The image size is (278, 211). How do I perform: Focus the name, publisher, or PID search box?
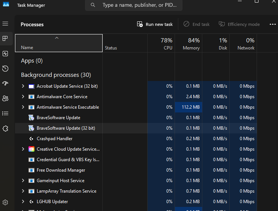point(134,5)
